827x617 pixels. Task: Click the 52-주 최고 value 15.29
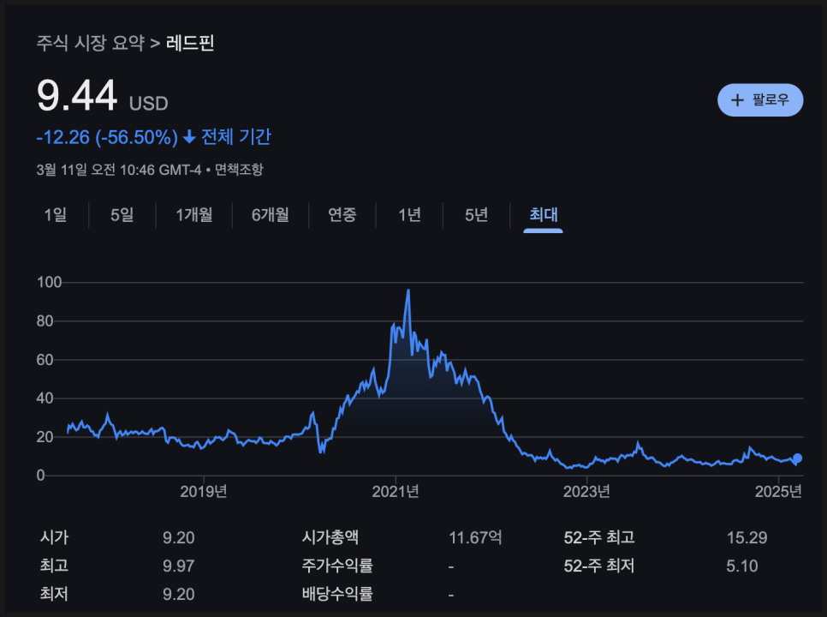[747, 537]
